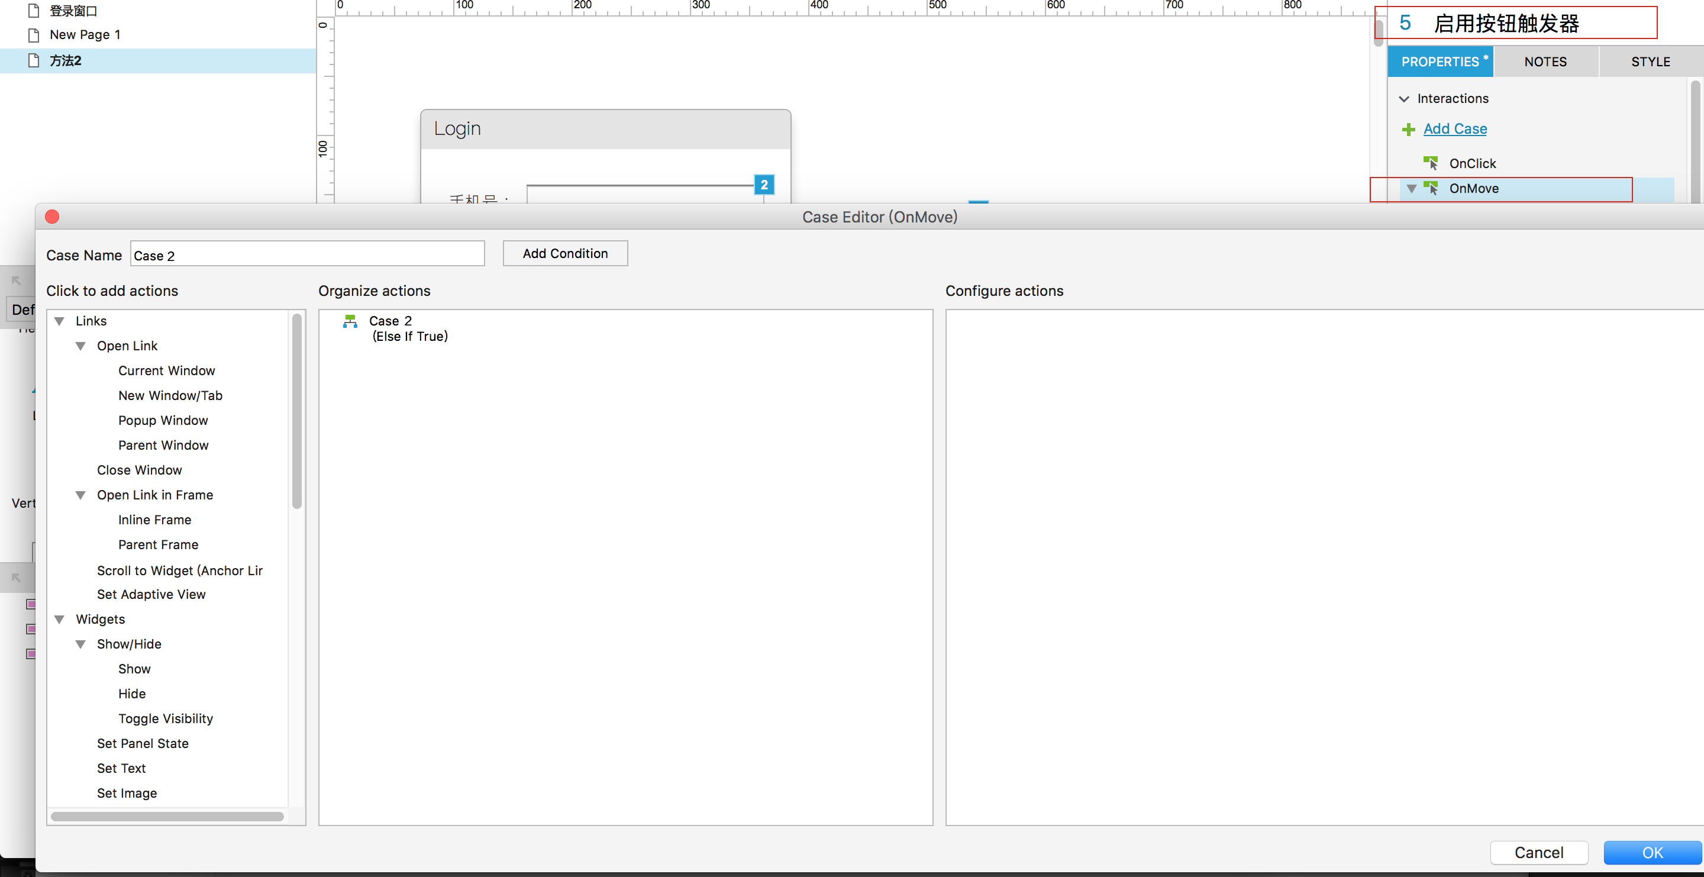Switch to the PROPERTIES tab
The height and width of the screenshot is (877, 1704).
tap(1440, 62)
